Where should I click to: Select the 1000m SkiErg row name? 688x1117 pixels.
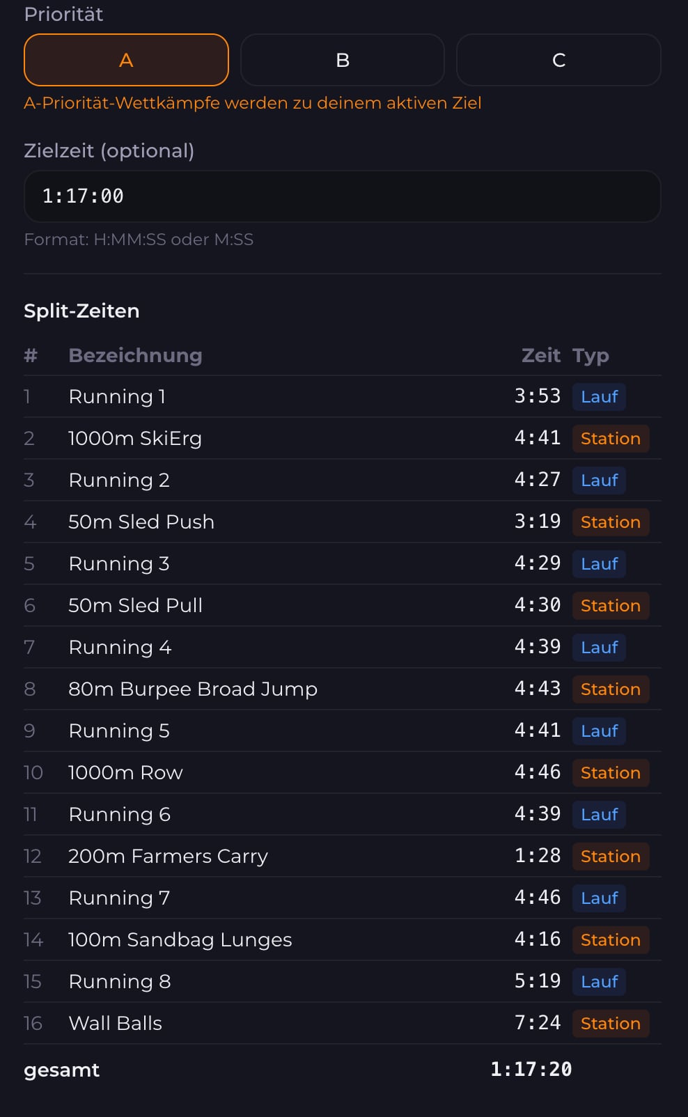click(x=135, y=438)
